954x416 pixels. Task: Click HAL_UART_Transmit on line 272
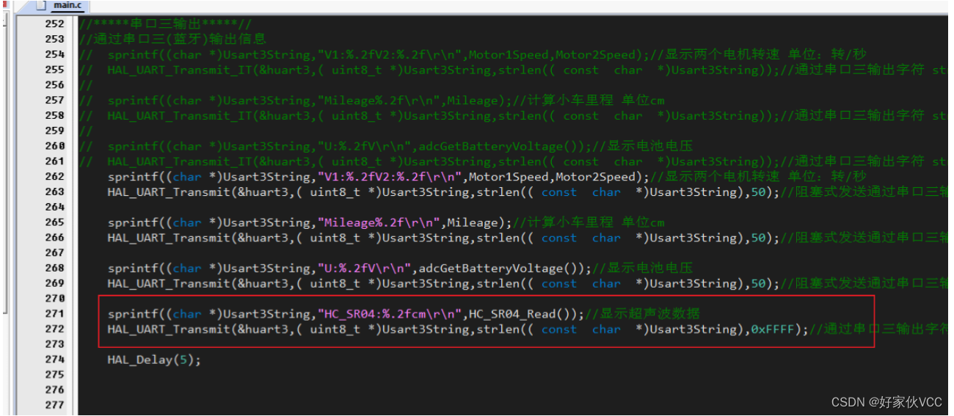pos(168,329)
